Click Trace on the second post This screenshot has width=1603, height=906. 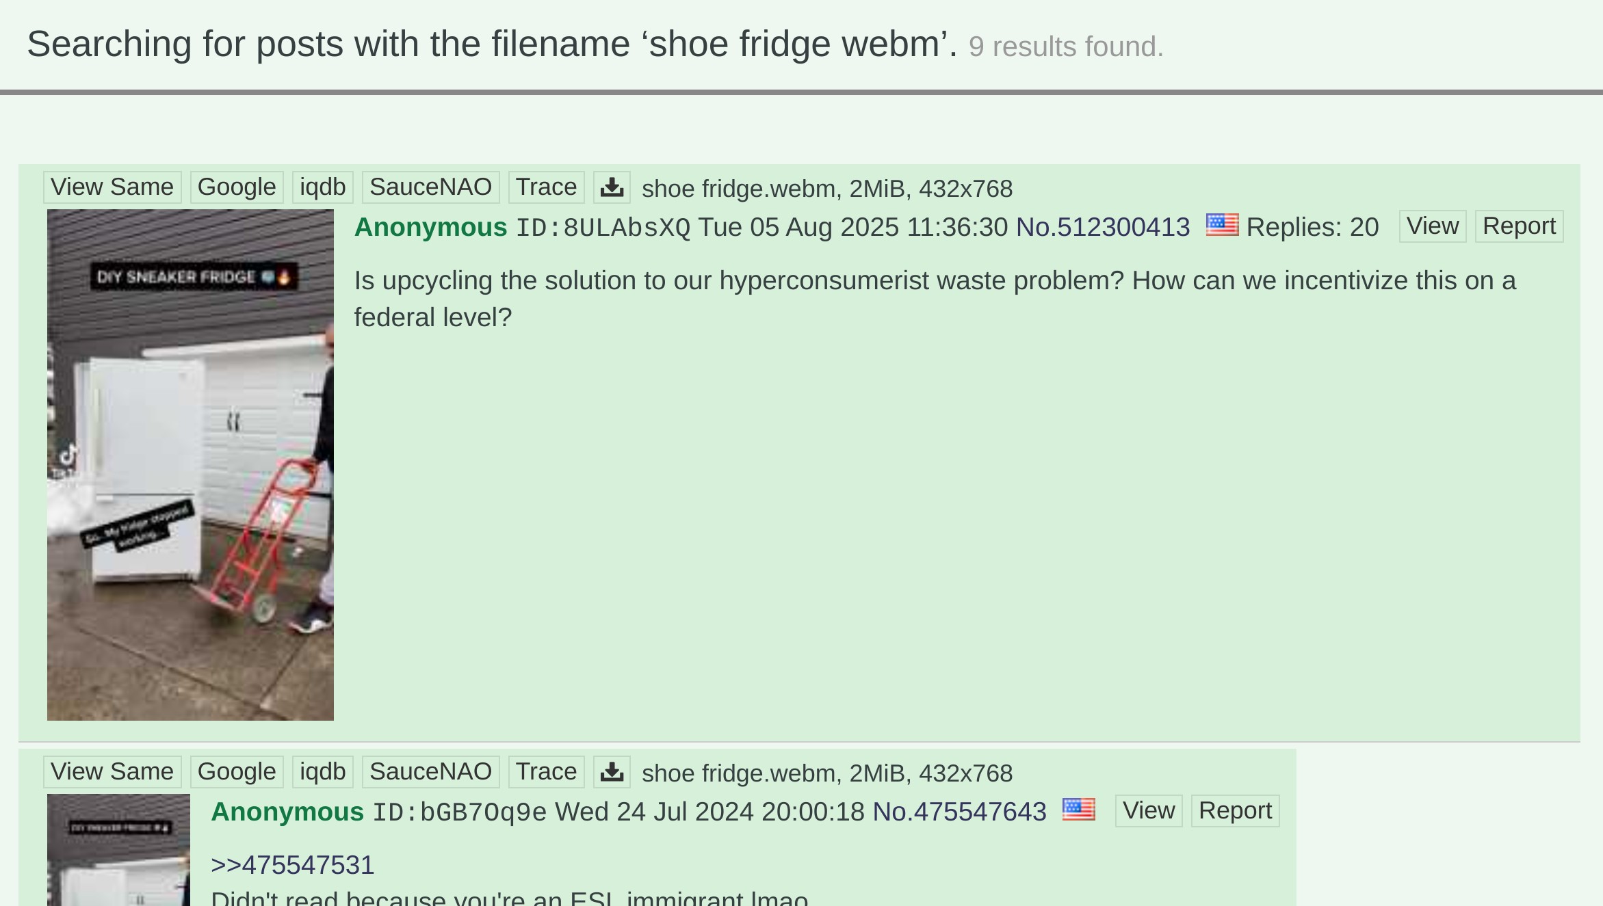coord(546,772)
